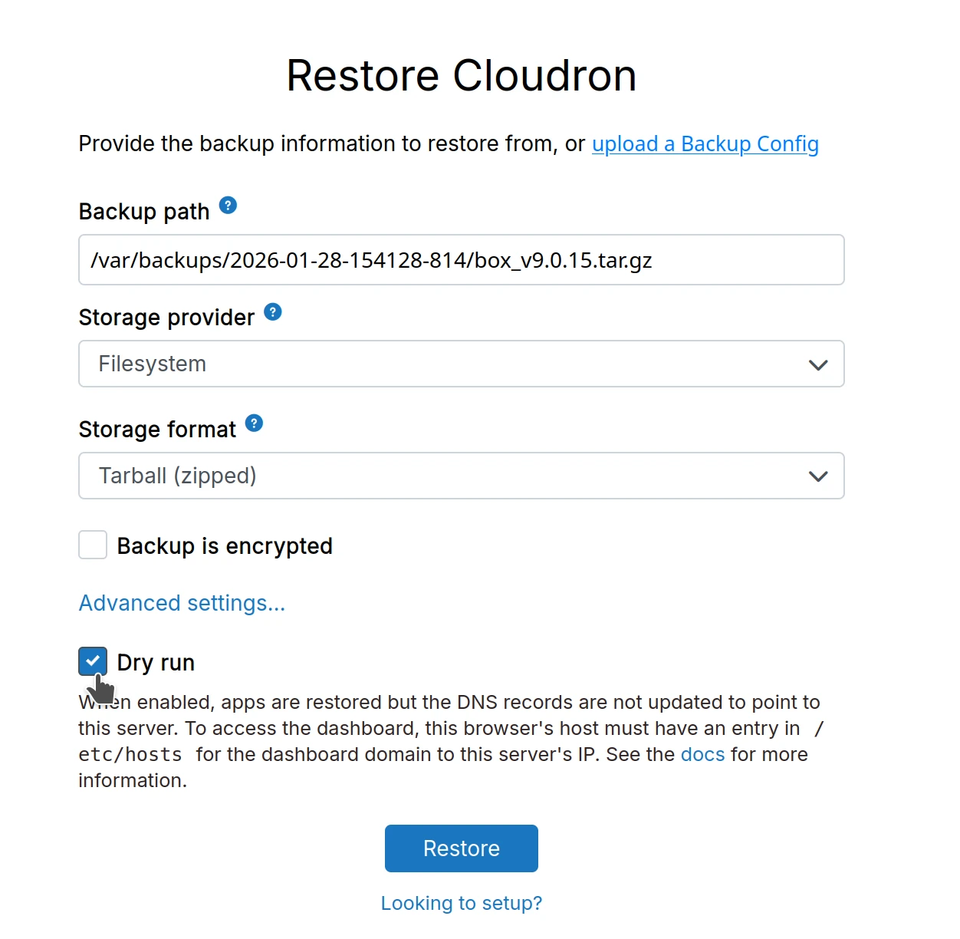Viewport: 960px width, 939px height.
Task: Click the help badge beside Storage format
Action: 254,423
